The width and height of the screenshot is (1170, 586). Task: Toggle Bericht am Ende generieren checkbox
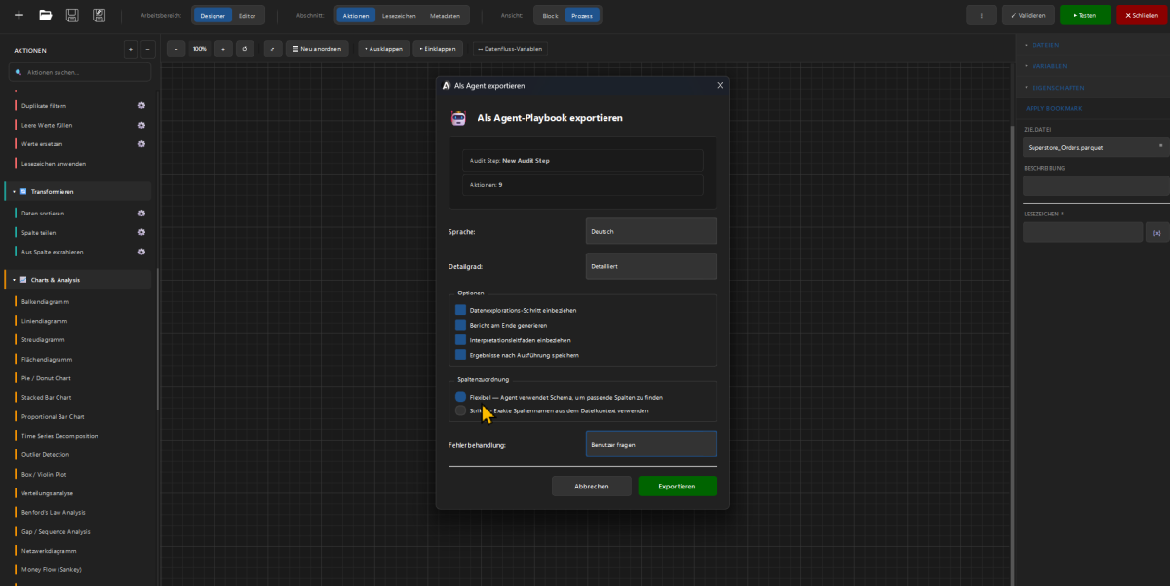coord(461,325)
